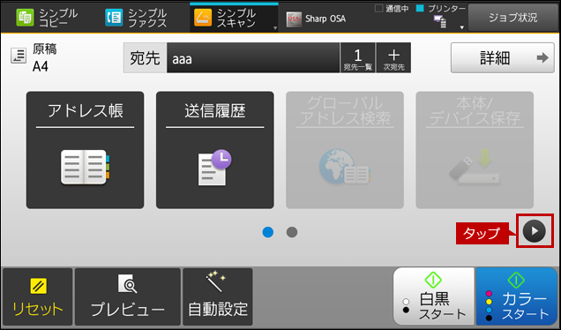Open プレビュー preview with magnifier icon

pos(128,297)
